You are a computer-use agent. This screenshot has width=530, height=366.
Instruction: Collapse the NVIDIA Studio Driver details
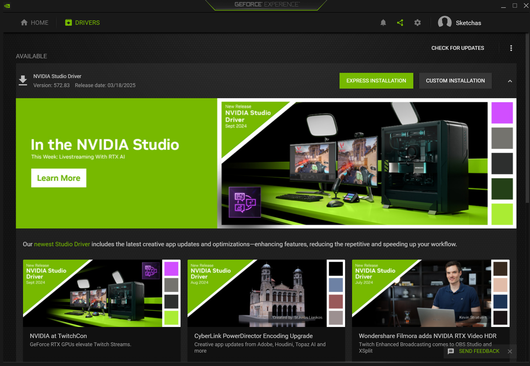coord(510,81)
